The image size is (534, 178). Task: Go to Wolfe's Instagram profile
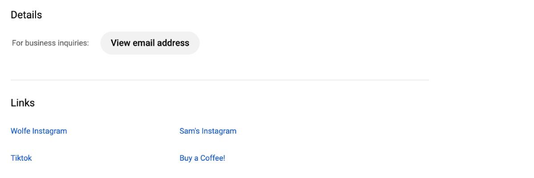tap(39, 131)
